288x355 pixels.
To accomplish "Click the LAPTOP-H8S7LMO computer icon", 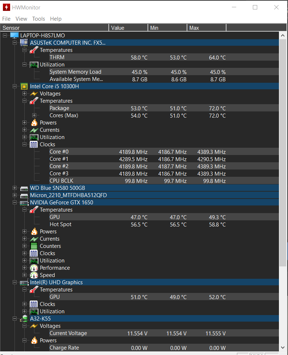I will pyautogui.click(x=14, y=35).
